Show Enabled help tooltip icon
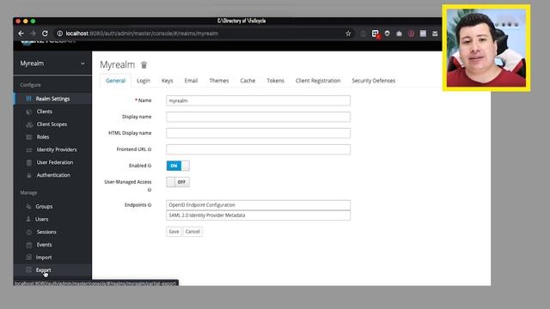550x309 pixels. 150,166
